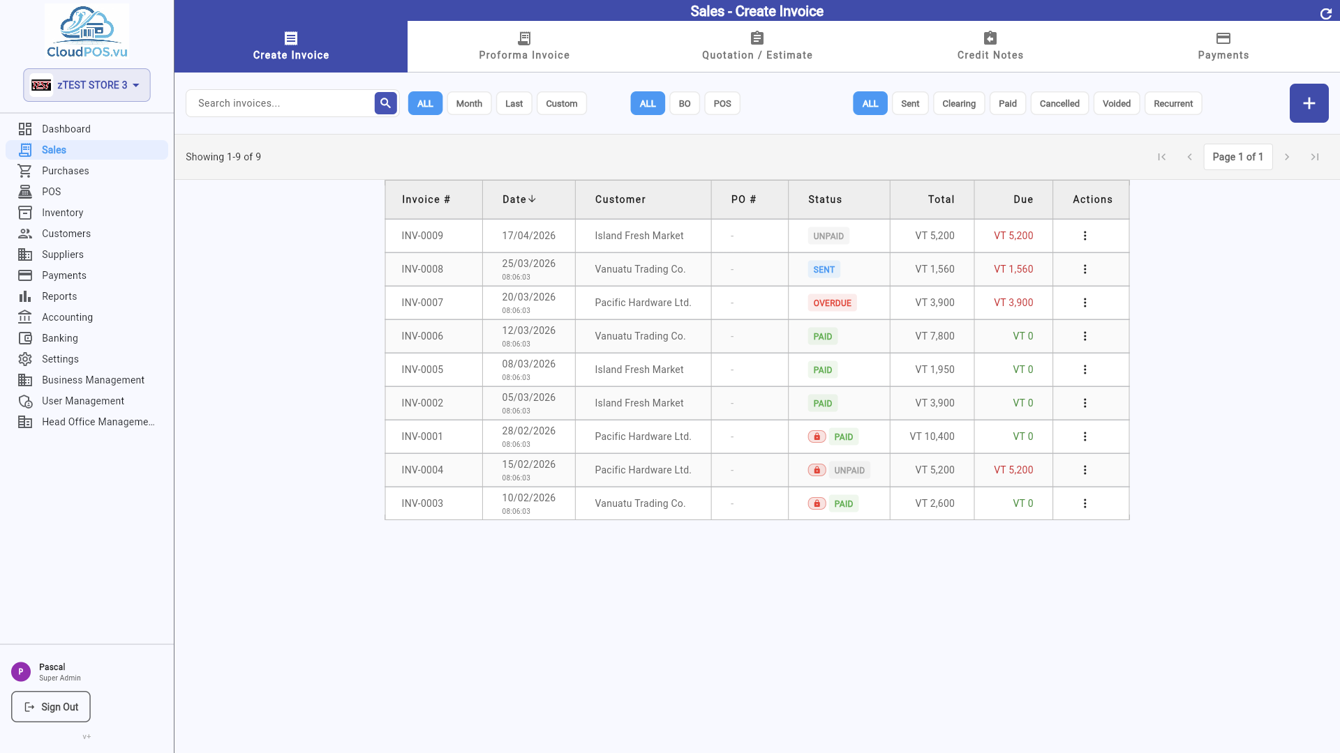Image resolution: width=1340 pixels, height=753 pixels.
Task: Show only Clearing invoices
Action: pos(959,103)
